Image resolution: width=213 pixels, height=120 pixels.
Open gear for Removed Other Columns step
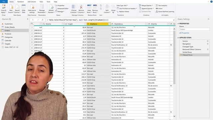pos(208,49)
